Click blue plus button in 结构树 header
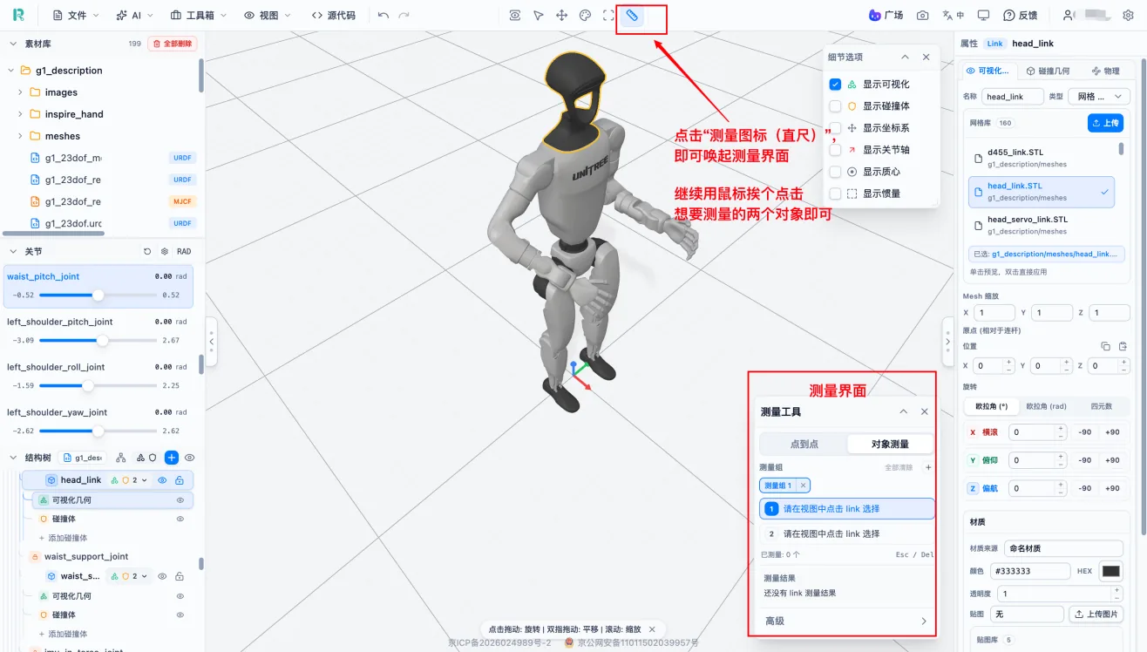The image size is (1147, 652). (x=172, y=458)
